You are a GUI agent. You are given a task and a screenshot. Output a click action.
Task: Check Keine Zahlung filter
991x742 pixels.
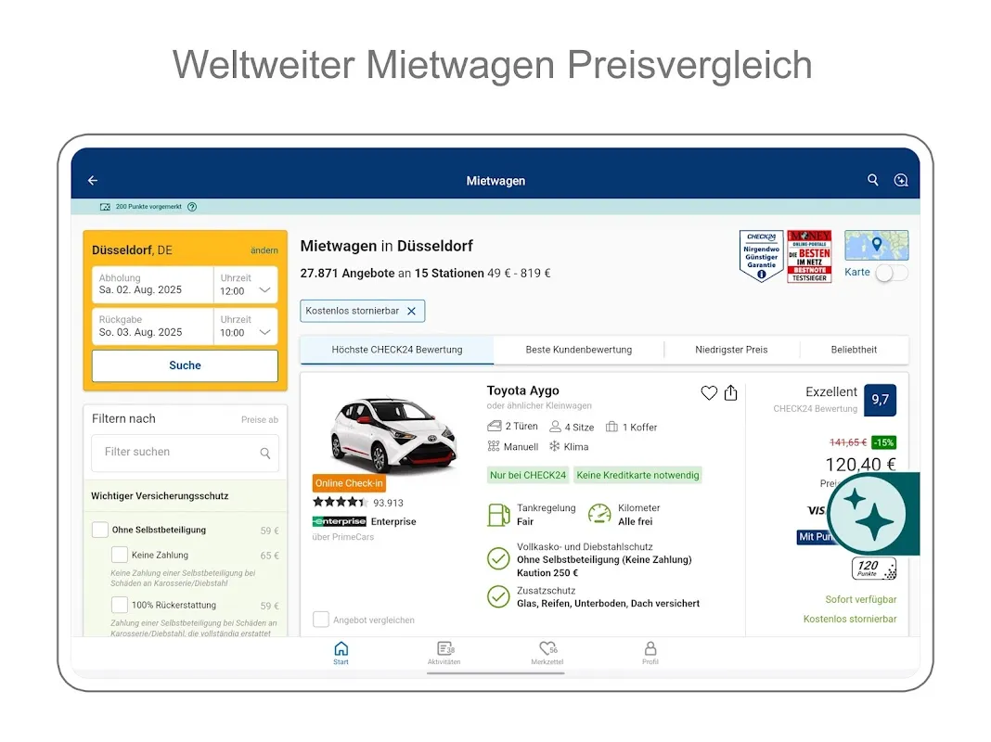pos(120,555)
